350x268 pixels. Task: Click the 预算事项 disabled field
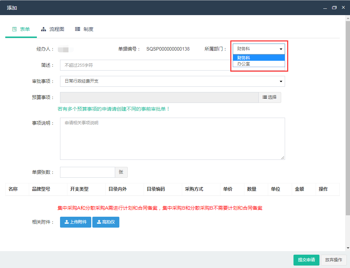pos(159,97)
